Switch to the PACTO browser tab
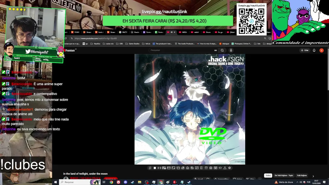The height and width of the screenshot is (185, 329). pos(123,32)
